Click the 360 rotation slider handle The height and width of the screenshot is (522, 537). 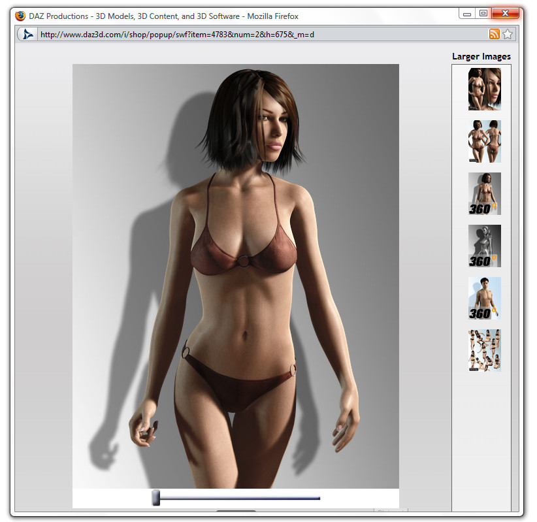pos(156,498)
